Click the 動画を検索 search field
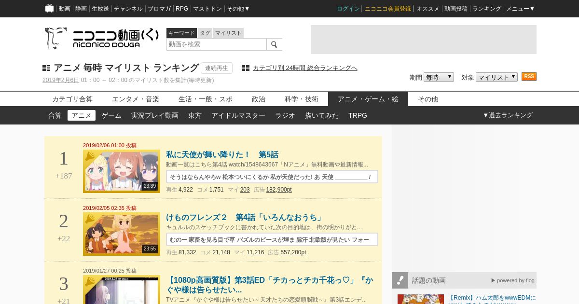This screenshot has height=304, width=579. coord(217,44)
